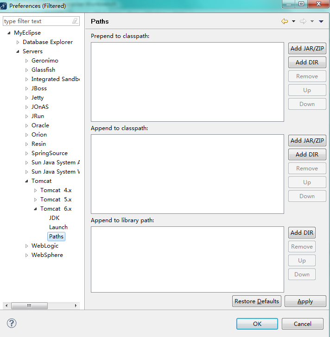Click Add DIR for Append to library path
This screenshot has width=330, height=337.
click(x=302, y=233)
